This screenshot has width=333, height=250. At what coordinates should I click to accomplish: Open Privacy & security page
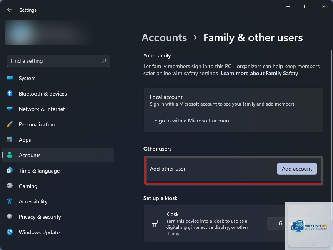tap(58, 217)
